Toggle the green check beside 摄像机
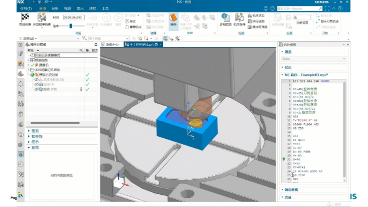 pyautogui.click(x=32, y=65)
